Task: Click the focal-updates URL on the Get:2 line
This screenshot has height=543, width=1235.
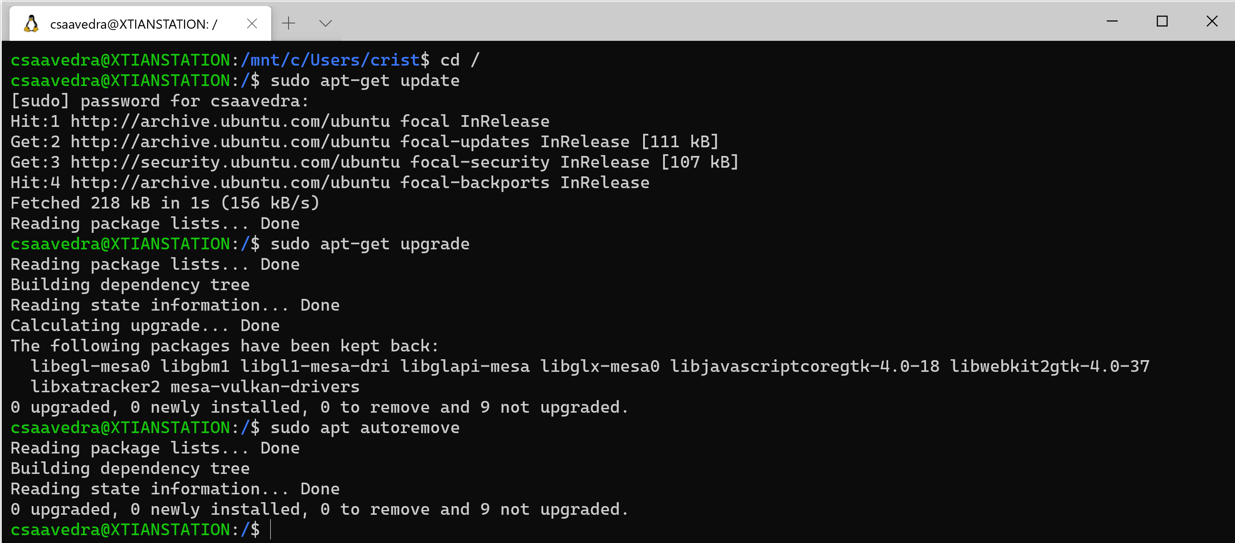Action: (x=230, y=142)
